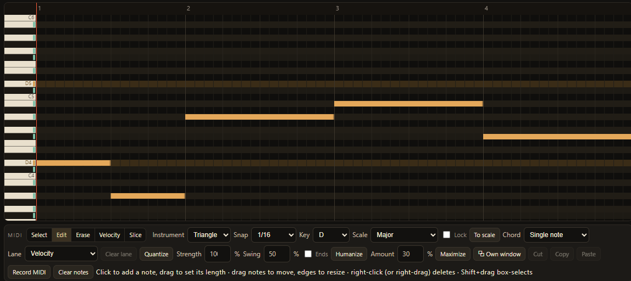The height and width of the screenshot is (281, 631).
Task: Open the Chord dropdown showing Single note
Action: (556, 235)
